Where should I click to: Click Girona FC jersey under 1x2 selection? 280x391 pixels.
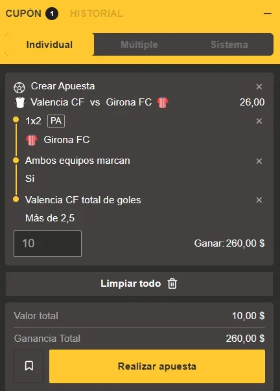tap(32, 140)
